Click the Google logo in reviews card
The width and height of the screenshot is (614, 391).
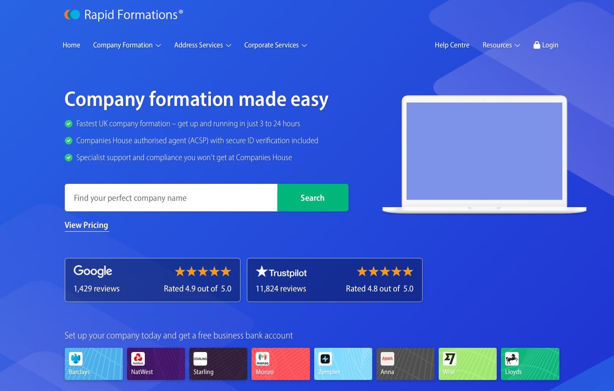[x=93, y=271]
